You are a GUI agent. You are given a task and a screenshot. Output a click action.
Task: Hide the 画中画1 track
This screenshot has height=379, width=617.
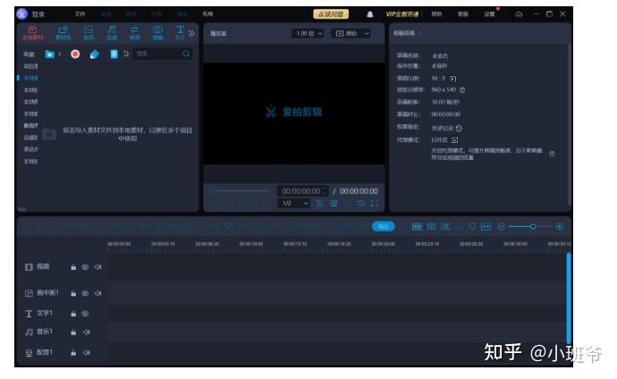pos(85,293)
